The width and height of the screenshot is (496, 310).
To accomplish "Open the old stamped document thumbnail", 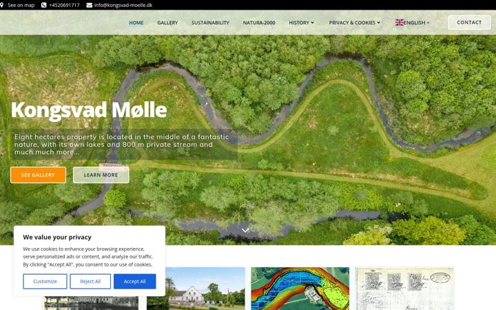I will click(x=404, y=289).
